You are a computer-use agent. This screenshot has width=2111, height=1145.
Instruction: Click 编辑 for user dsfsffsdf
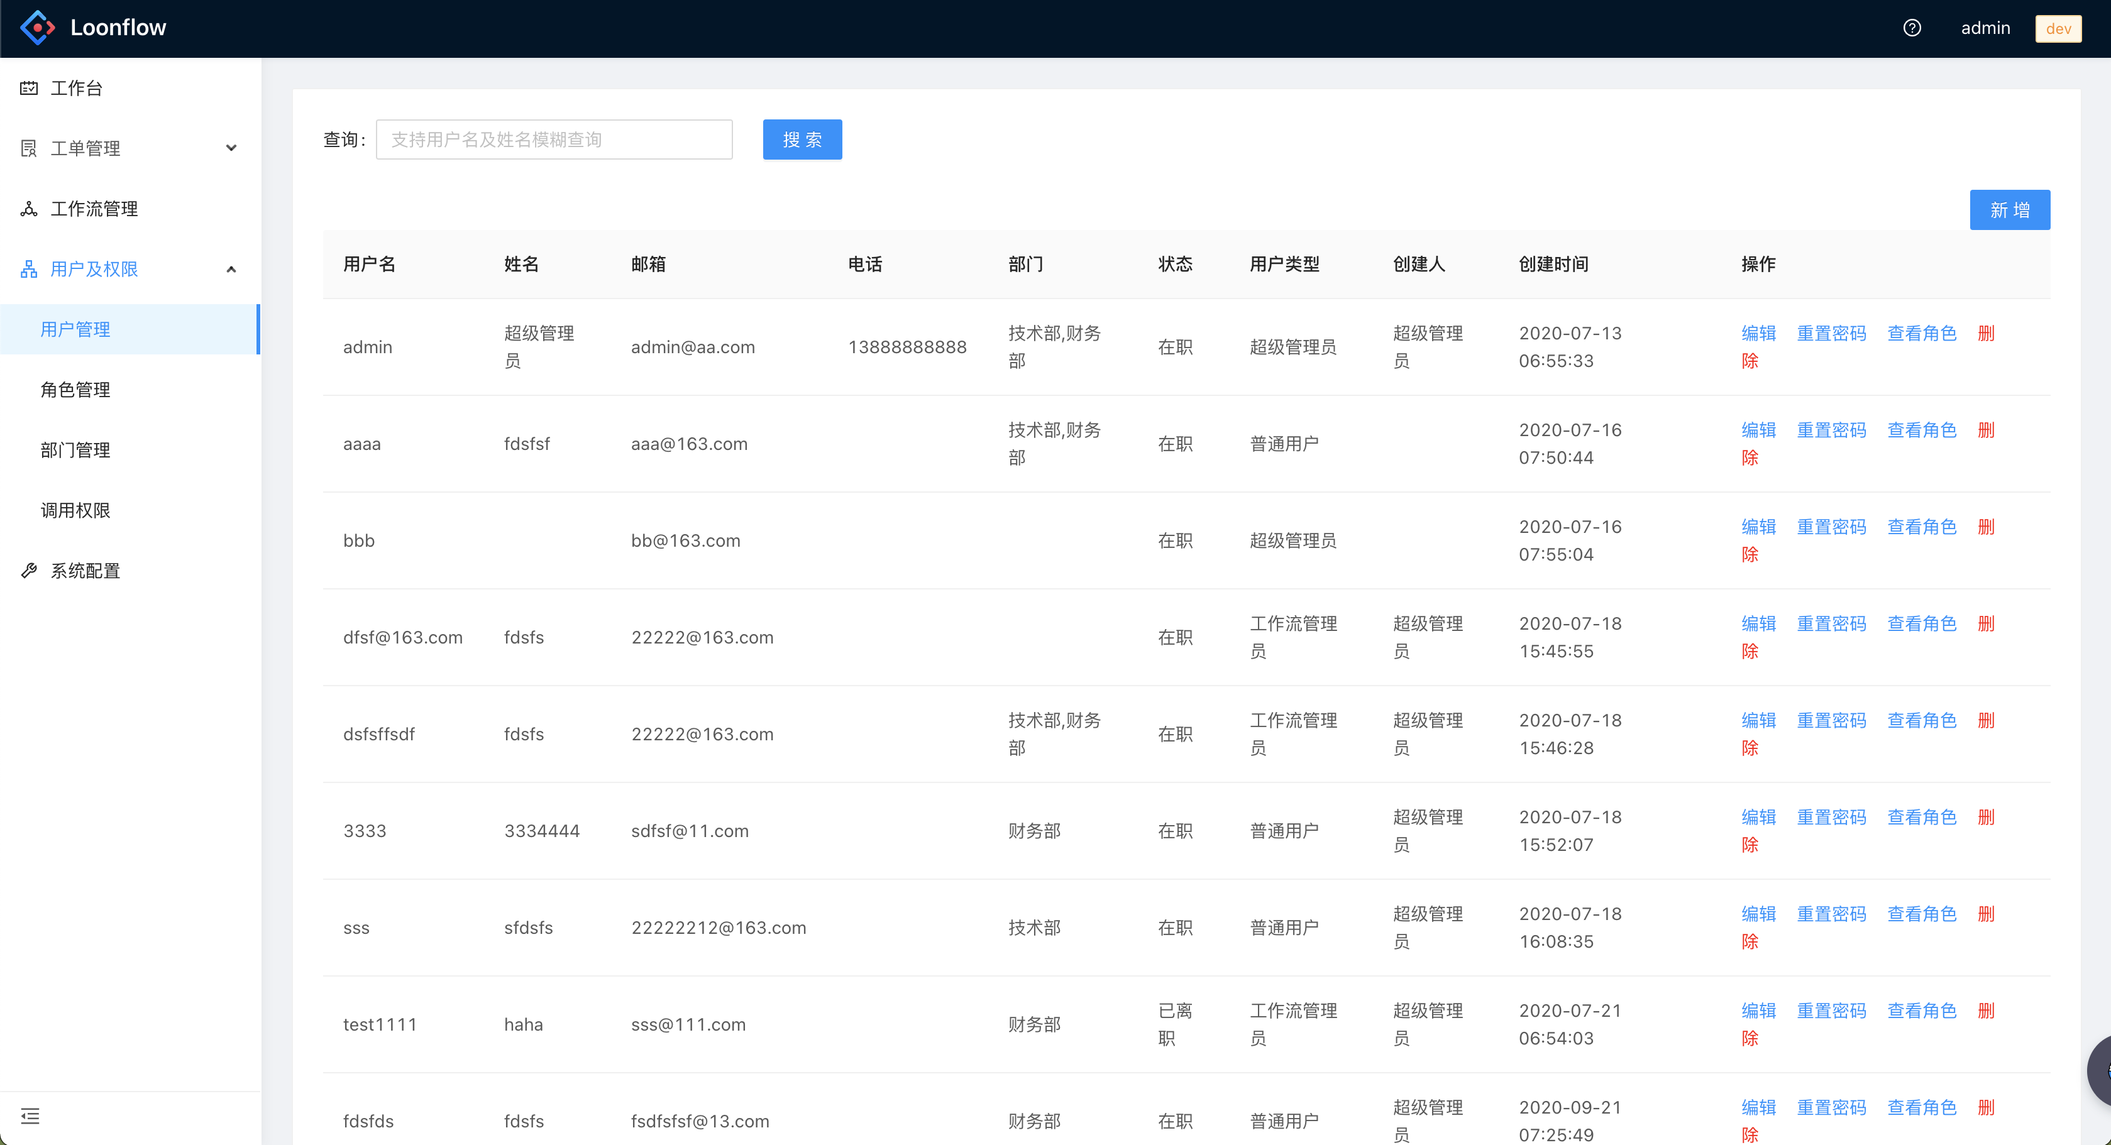point(1758,720)
